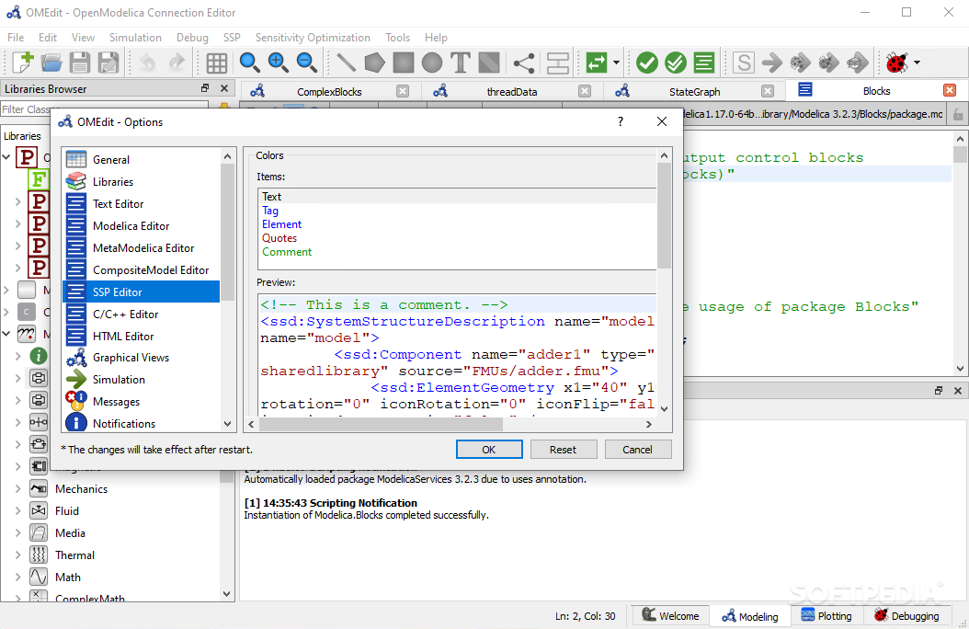Select Libraries in Options list

(142, 182)
